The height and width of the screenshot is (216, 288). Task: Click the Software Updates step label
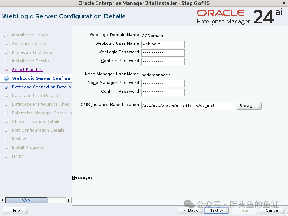point(30,44)
